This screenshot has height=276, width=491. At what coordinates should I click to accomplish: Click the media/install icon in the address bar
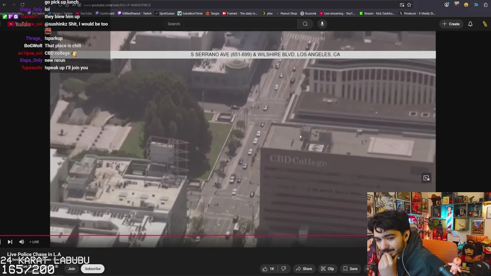click(x=402, y=5)
